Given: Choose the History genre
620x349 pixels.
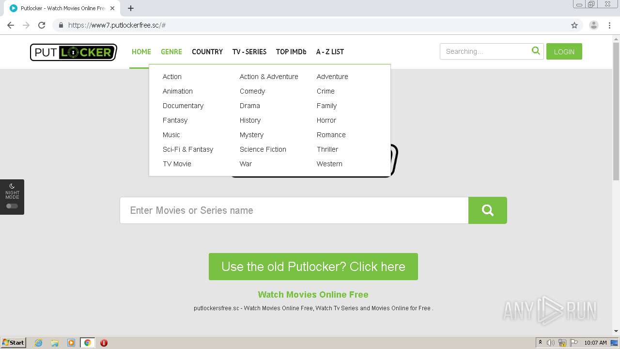Looking at the screenshot, I should point(250,120).
